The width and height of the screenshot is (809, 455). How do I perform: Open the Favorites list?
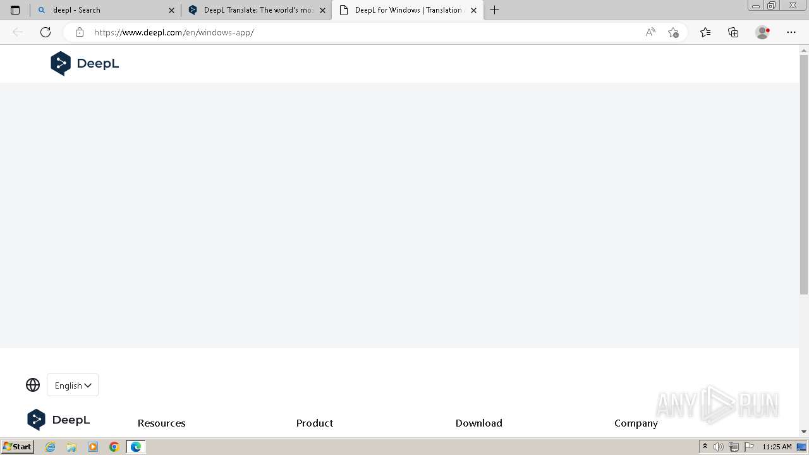point(705,32)
